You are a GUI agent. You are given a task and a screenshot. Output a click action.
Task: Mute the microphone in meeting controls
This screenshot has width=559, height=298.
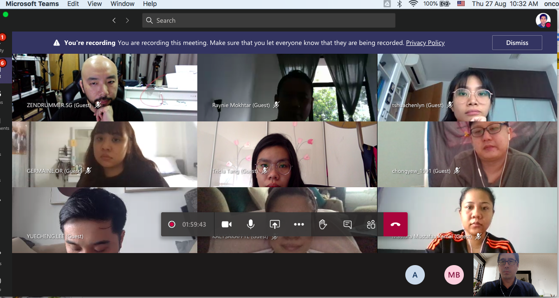[x=251, y=224]
